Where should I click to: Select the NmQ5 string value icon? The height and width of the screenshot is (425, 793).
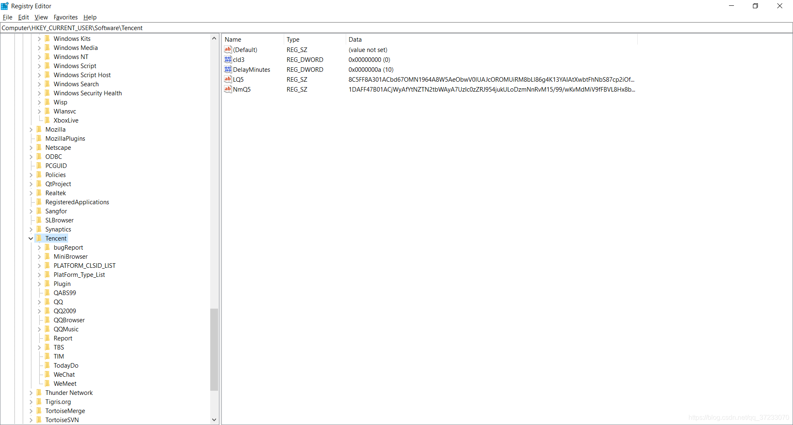pos(228,89)
